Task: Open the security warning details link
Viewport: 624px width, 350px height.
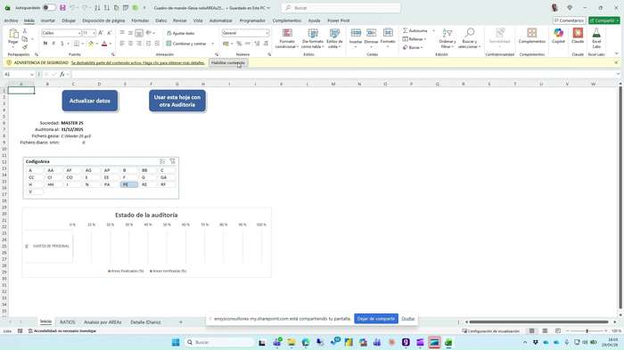Action: pyautogui.click(x=137, y=63)
